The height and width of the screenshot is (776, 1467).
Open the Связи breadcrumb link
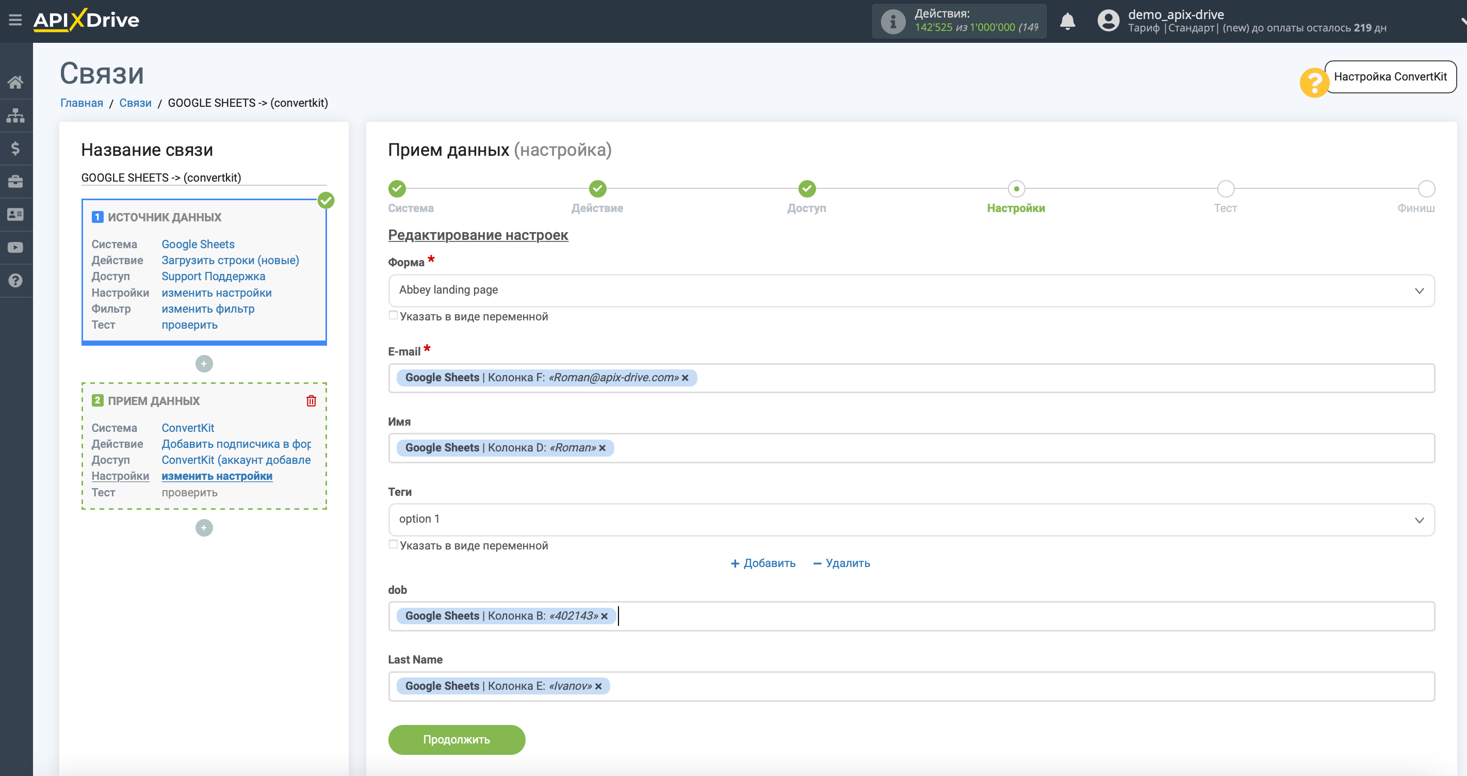point(135,103)
